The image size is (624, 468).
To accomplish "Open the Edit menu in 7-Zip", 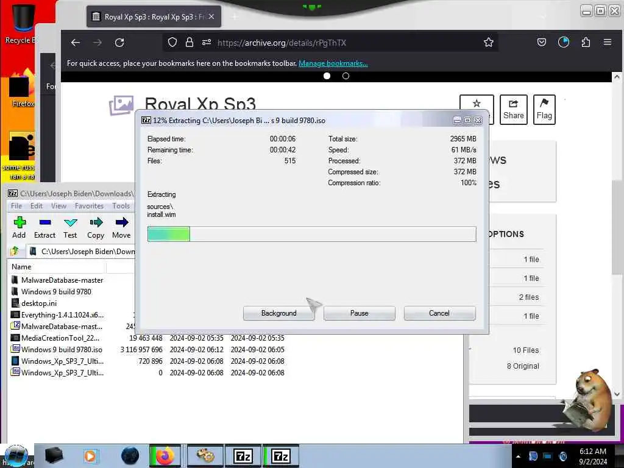I will [36, 206].
